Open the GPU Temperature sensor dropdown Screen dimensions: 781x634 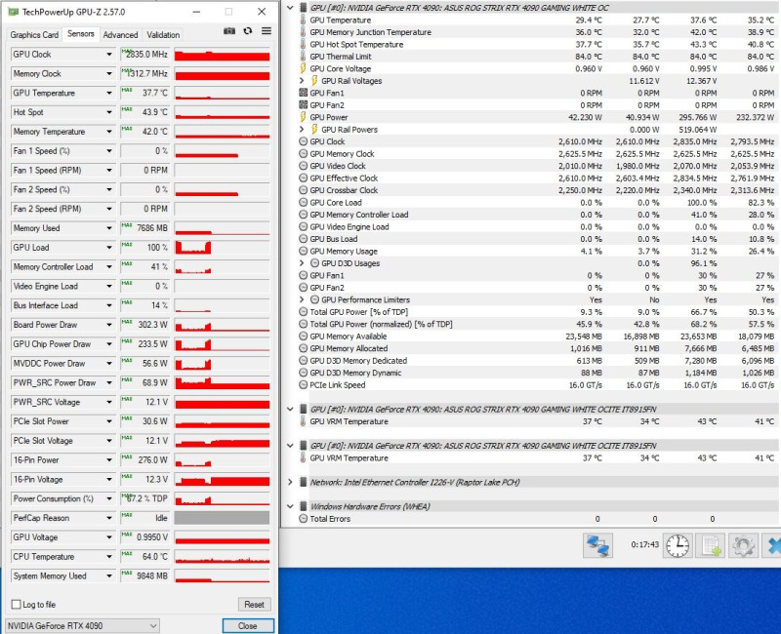click(x=109, y=93)
